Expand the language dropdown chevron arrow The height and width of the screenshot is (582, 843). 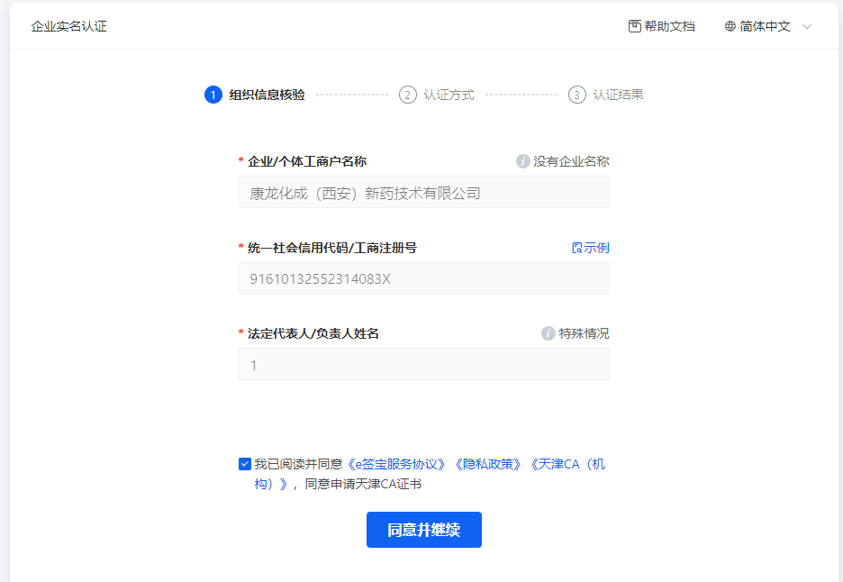(807, 26)
